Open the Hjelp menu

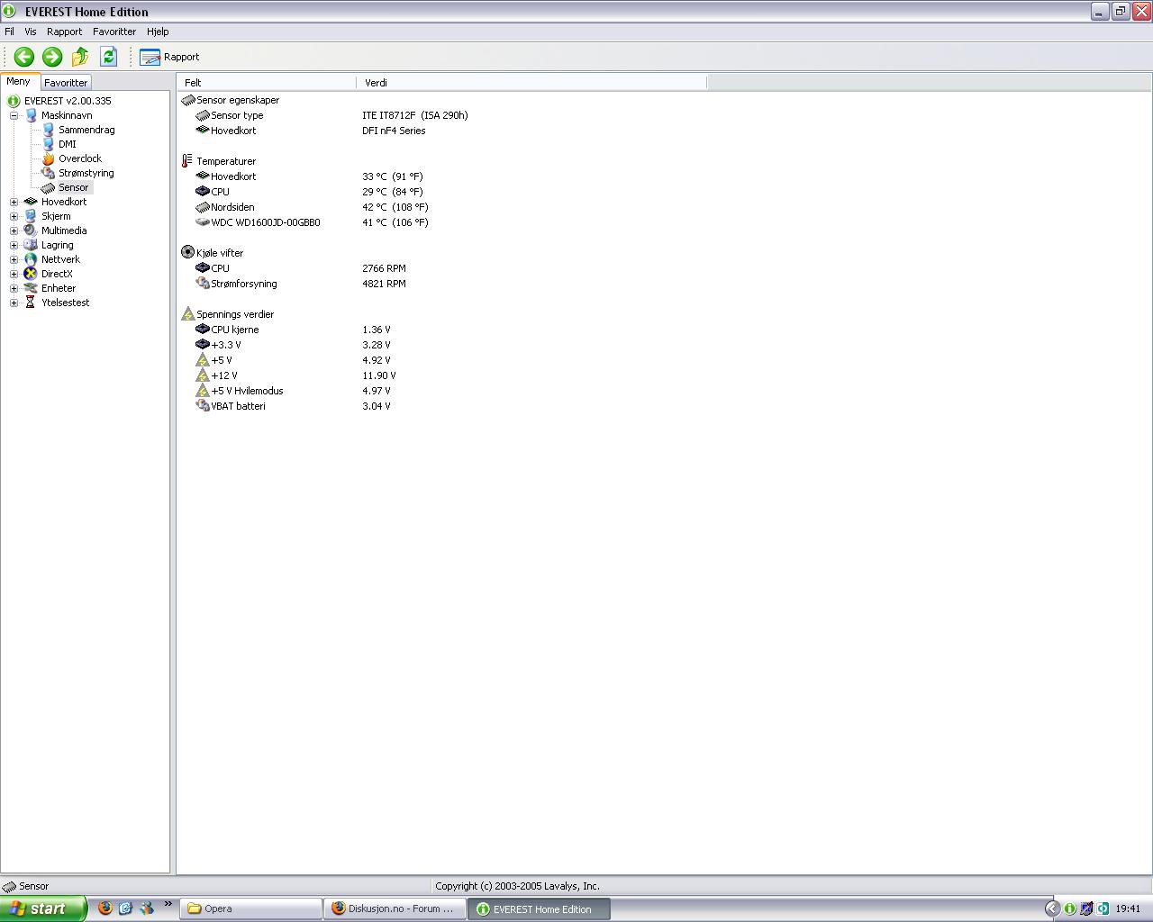pos(158,32)
